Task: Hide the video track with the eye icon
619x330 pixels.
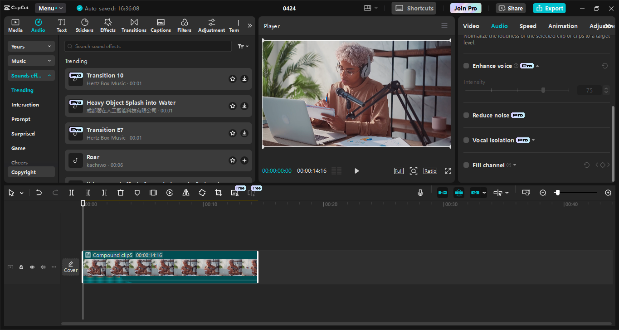Action: (32, 267)
